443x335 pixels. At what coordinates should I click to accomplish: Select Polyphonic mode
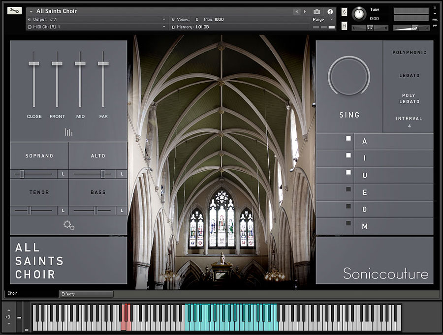[409, 52]
